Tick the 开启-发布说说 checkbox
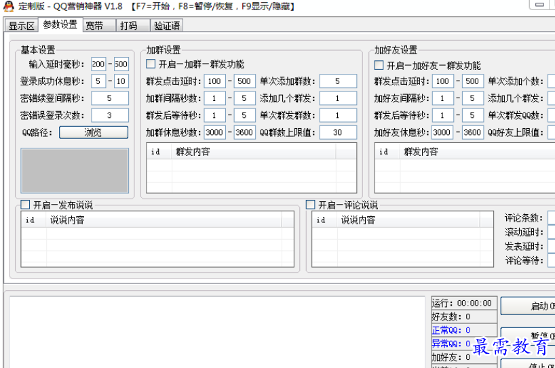Viewport: 555px width, 368px height. tap(25, 205)
